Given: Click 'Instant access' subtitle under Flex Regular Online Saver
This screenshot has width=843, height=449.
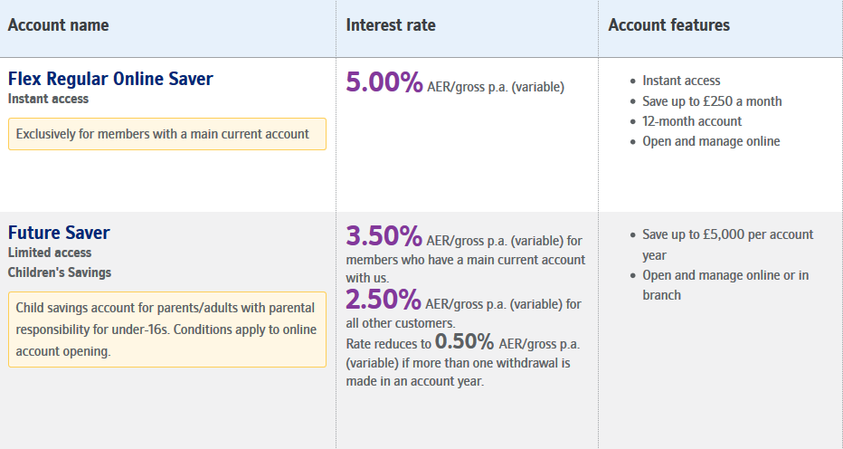Looking at the screenshot, I should click(x=48, y=99).
